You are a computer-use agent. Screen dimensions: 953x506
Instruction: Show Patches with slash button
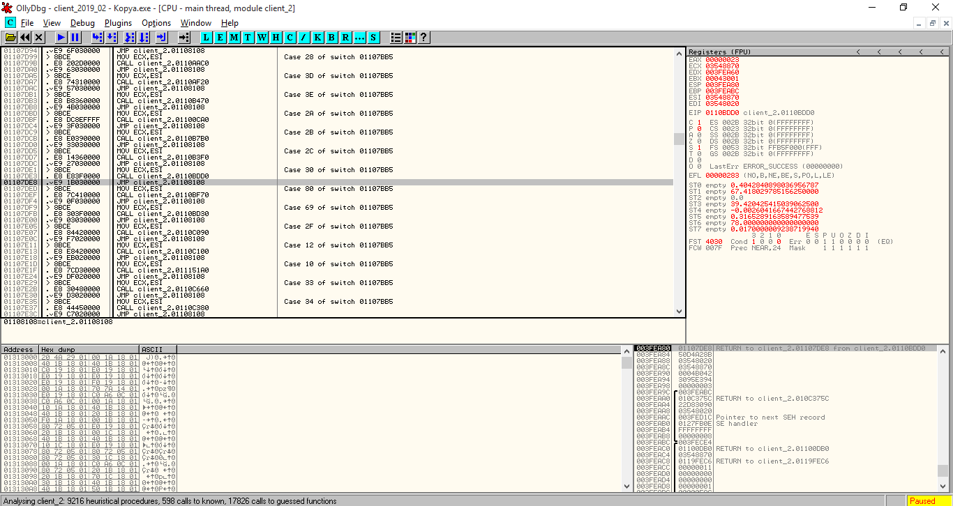coord(304,37)
